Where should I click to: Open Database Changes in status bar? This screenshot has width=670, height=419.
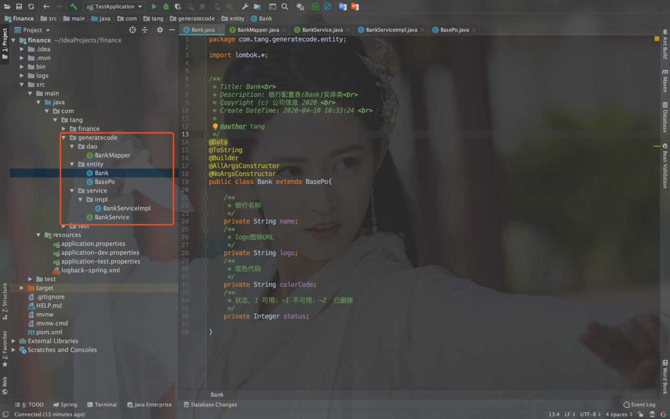[209, 404]
